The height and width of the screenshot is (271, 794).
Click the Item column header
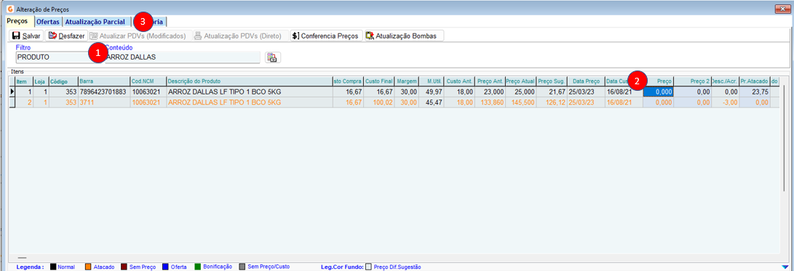pos(24,81)
